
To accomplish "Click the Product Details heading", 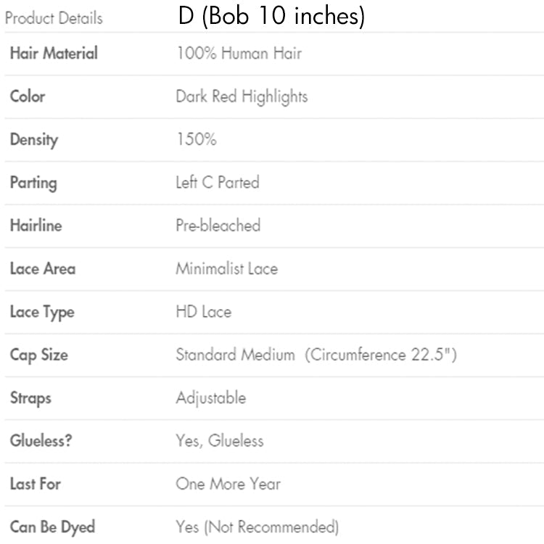I will tap(53, 18).
